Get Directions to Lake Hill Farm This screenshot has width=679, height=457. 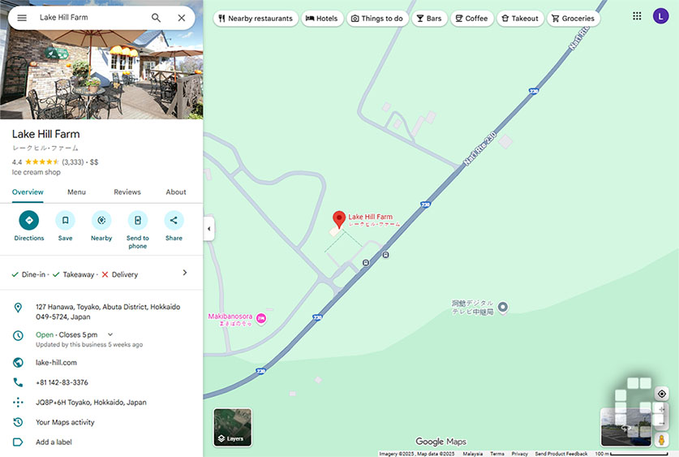pyautogui.click(x=29, y=221)
